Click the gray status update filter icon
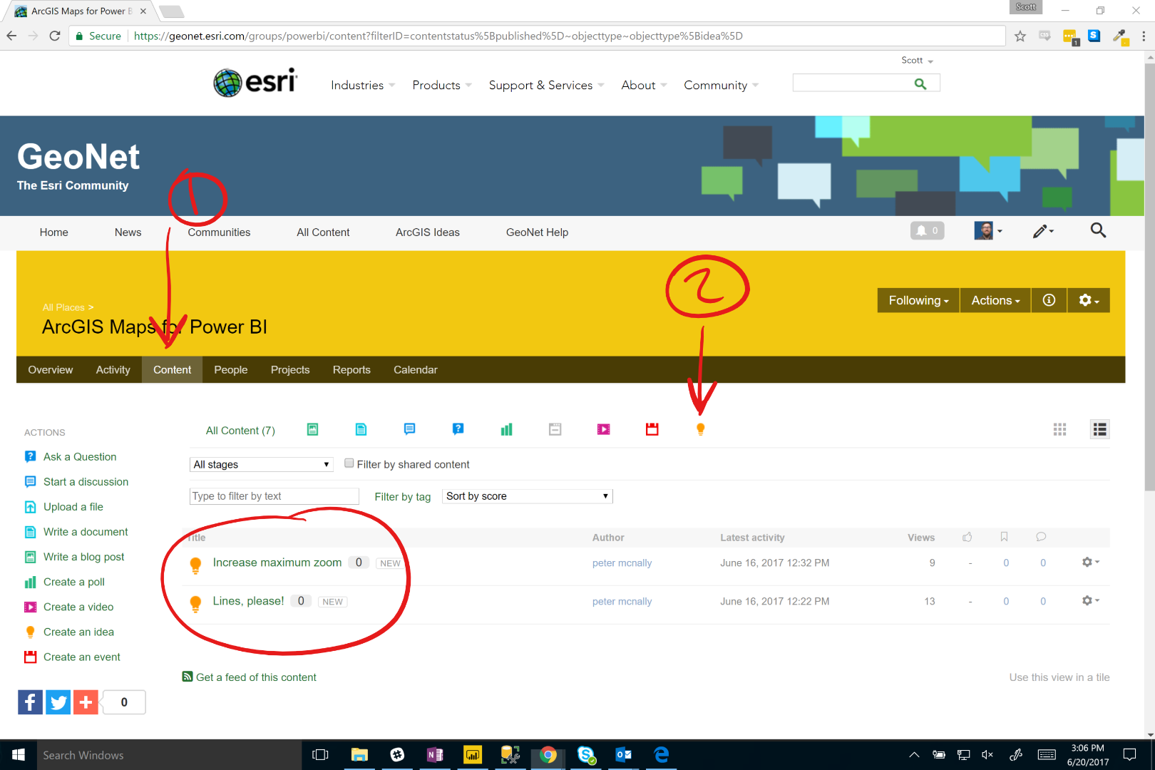Screen dimensions: 1155x770 tap(555, 429)
